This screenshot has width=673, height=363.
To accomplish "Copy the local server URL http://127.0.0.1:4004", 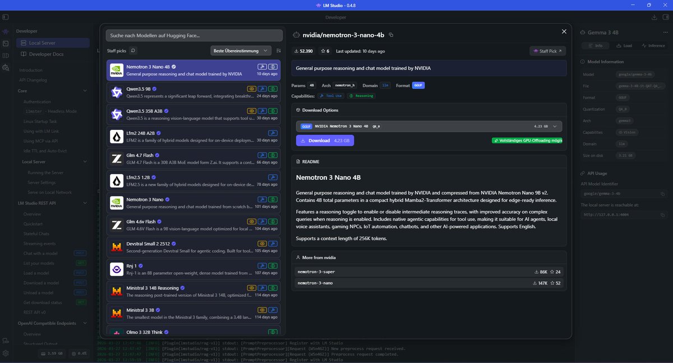I will click(x=662, y=215).
